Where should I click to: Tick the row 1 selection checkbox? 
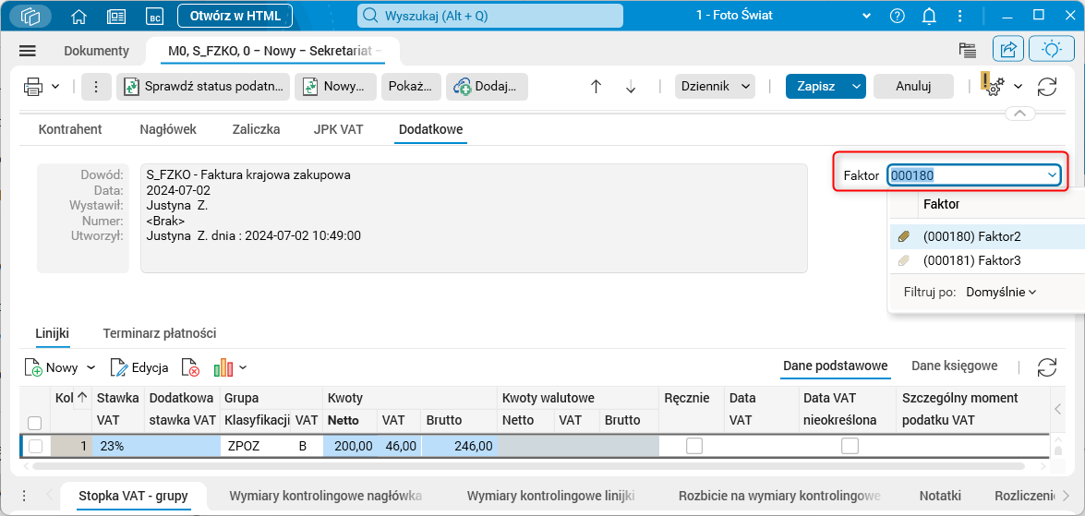point(34,447)
